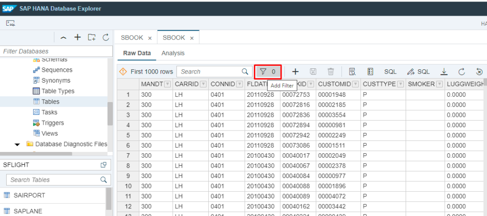
Task: Collapse the Database Diagnostic Files folder
Action: 18,144
